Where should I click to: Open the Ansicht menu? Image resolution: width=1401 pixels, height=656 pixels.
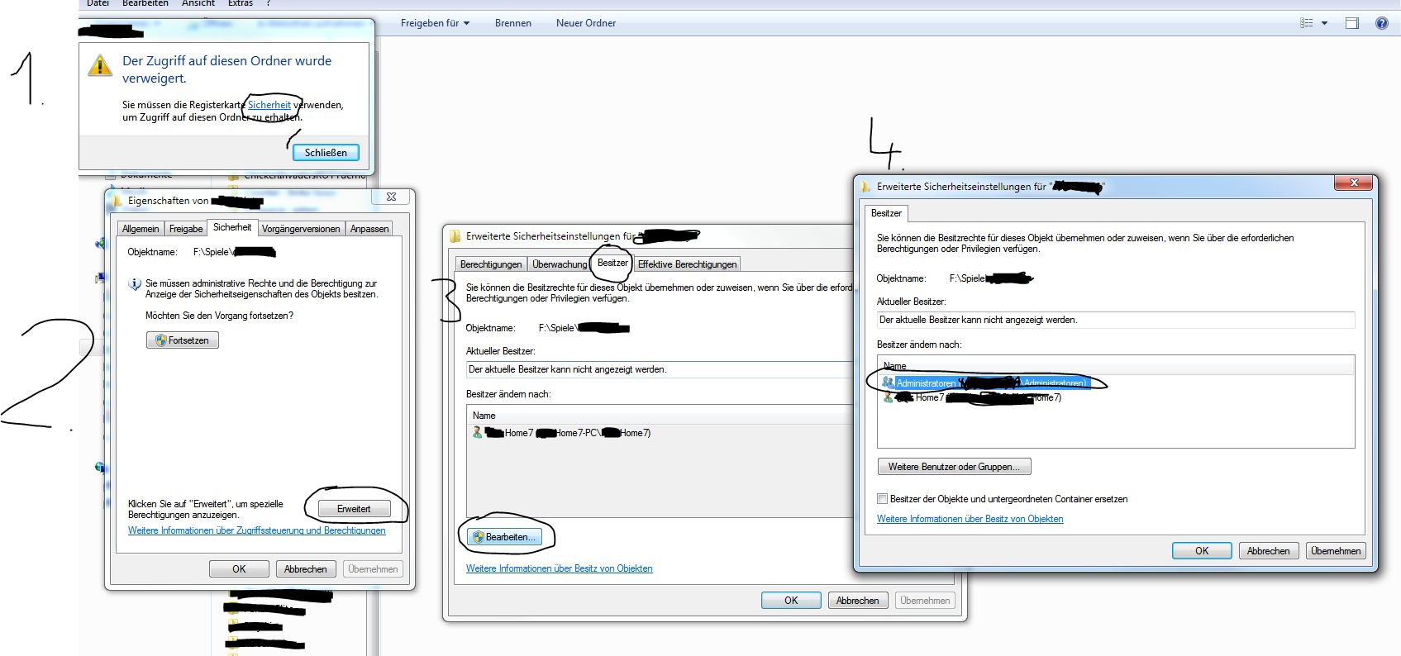point(198,3)
